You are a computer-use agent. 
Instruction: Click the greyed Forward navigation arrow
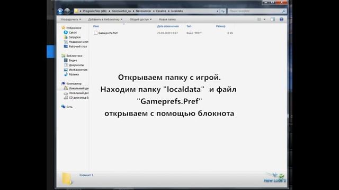click(x=67, y=11)
